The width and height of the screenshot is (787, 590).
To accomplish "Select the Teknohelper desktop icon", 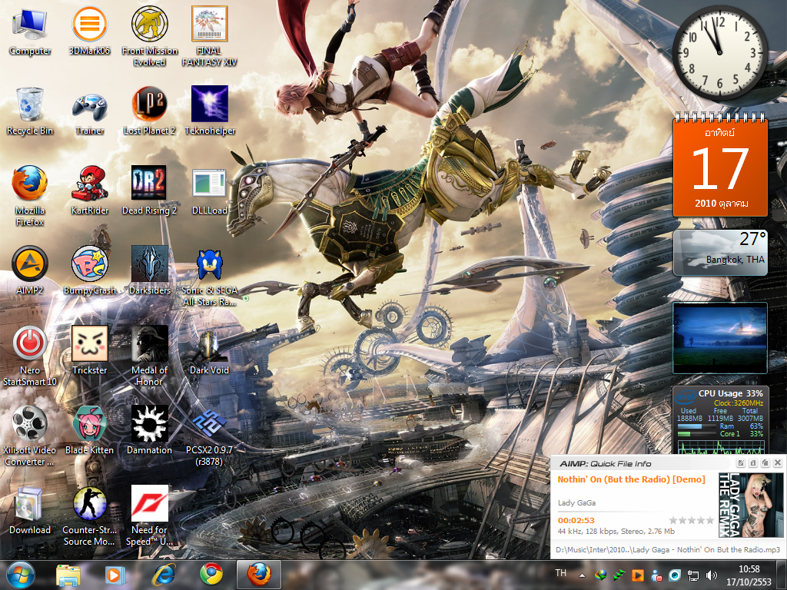I will click(x=209, y=111).
